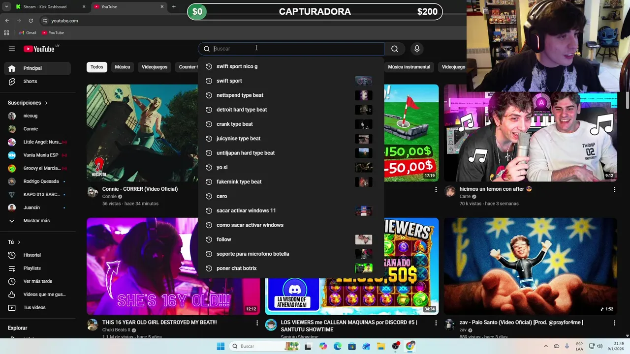Open the Chrome apps grid icon
The image size is (630, 354).
pyautogui.click(x=6, y=32)
